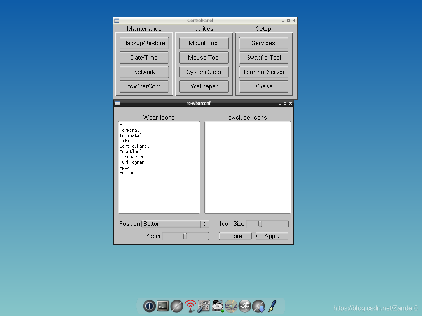The image size is (422, 316).
Task: Start ezremaster disc icon in dock
Action: click(x=231, y=306)
